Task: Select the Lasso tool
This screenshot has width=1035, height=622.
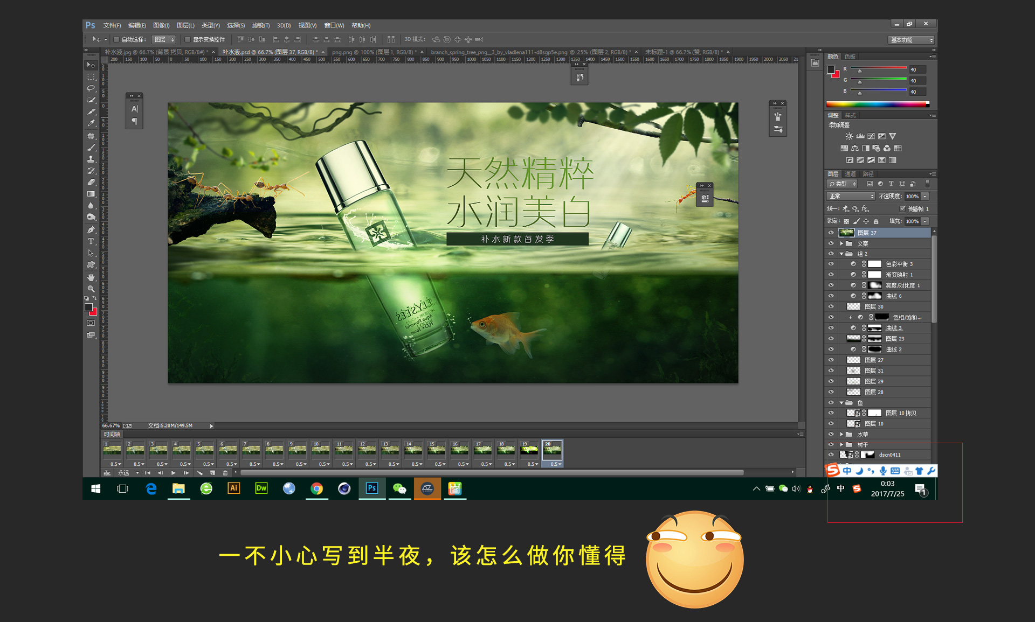Action: tap(91, 88)
